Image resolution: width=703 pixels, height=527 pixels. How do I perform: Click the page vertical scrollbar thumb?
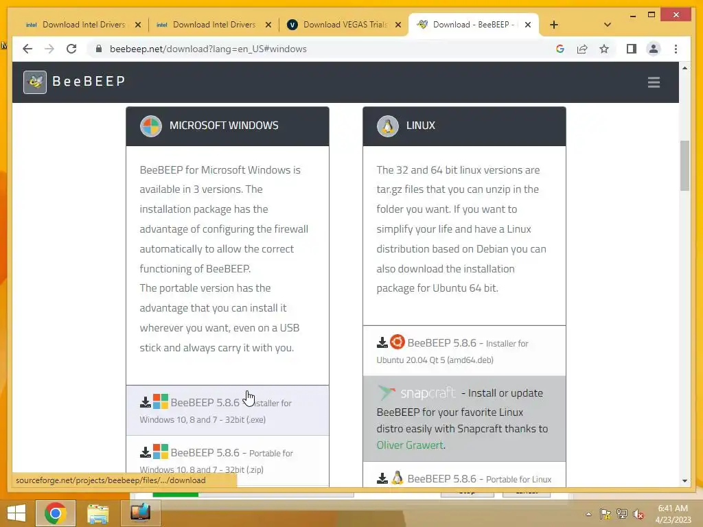pos(684,165)
